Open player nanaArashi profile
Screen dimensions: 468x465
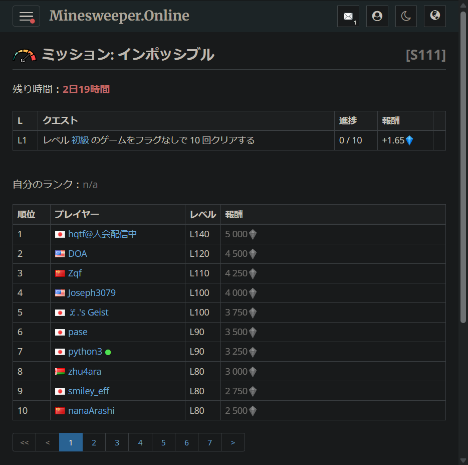tap(91, 411)
